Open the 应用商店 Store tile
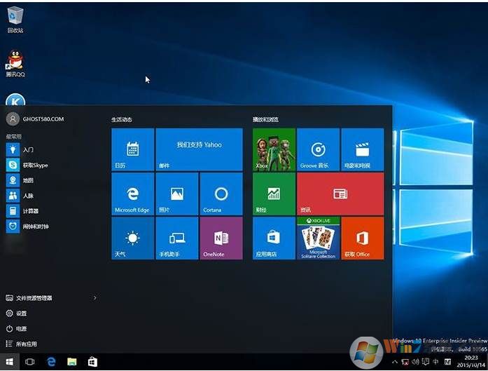488x371 pixels. click(x=274, y=238)
